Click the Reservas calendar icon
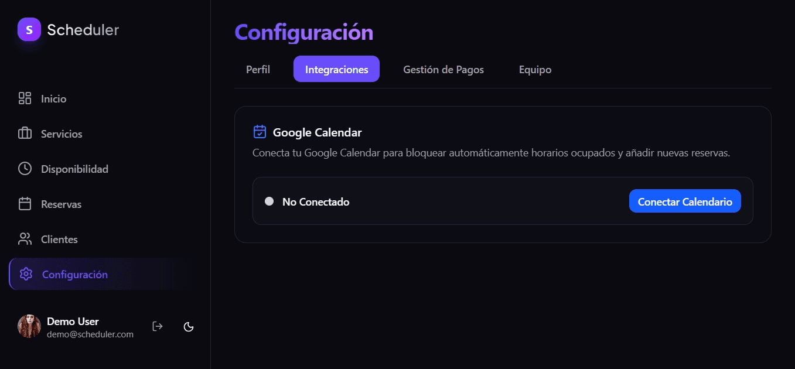The height and width of the screenshot is (369, 795). tap(25, 204)
